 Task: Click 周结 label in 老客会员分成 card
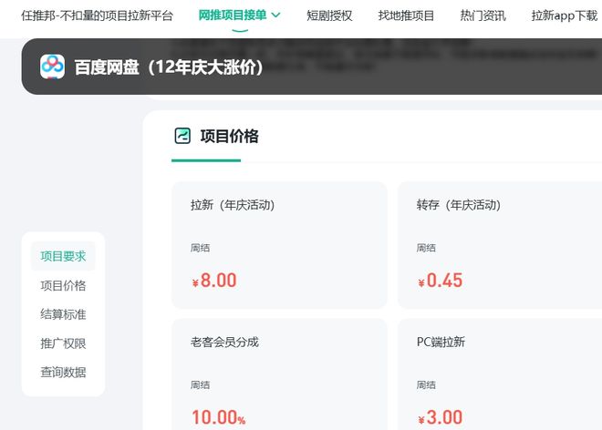point(200,385)
